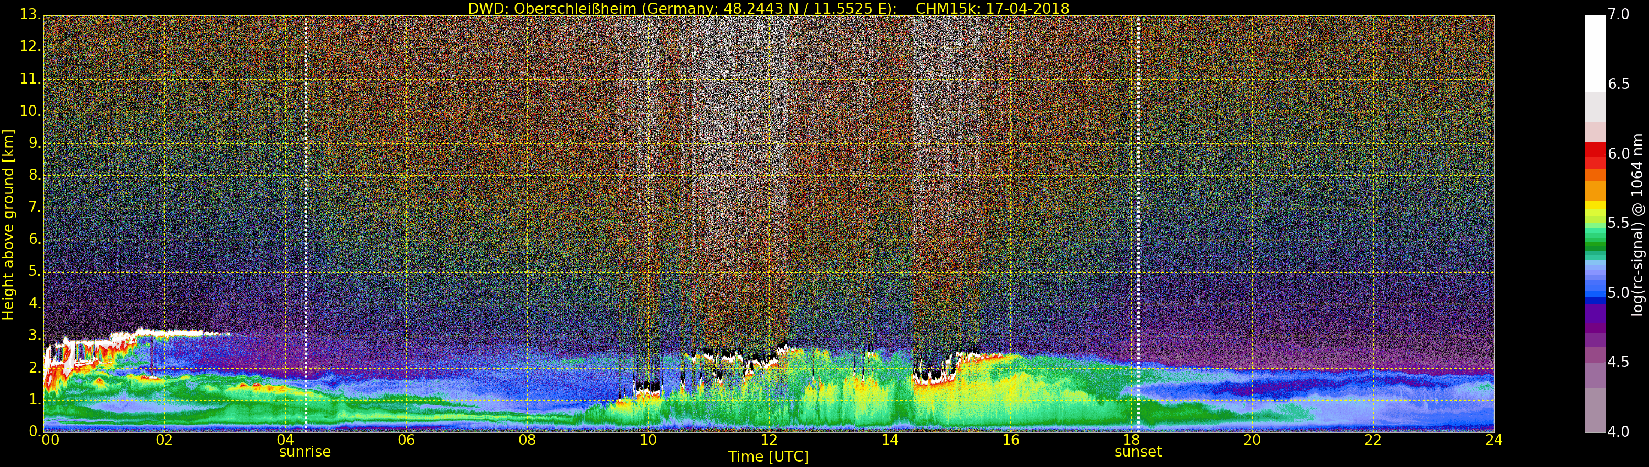
Task: Click the grey bottom segment of the colorbar
Action: (x=1595, y=409)
